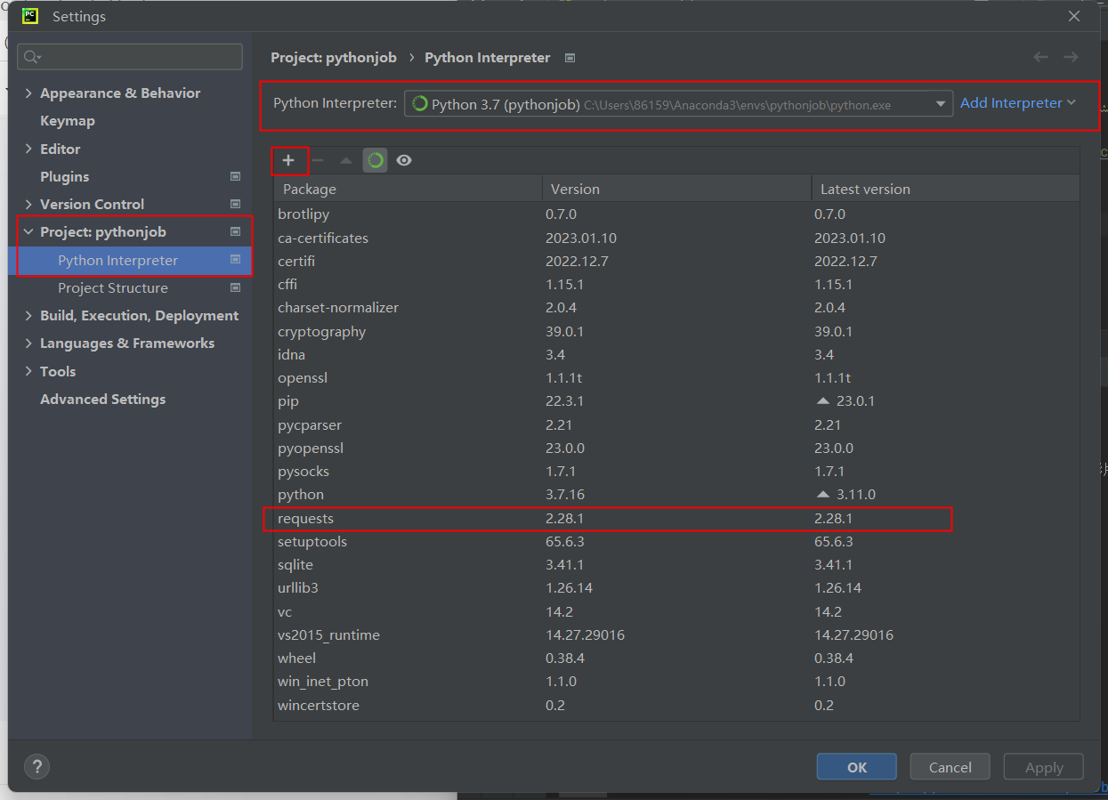Sort by the Version column header
This screenshot has width=1108, height=800.
(x=676, y=189)
